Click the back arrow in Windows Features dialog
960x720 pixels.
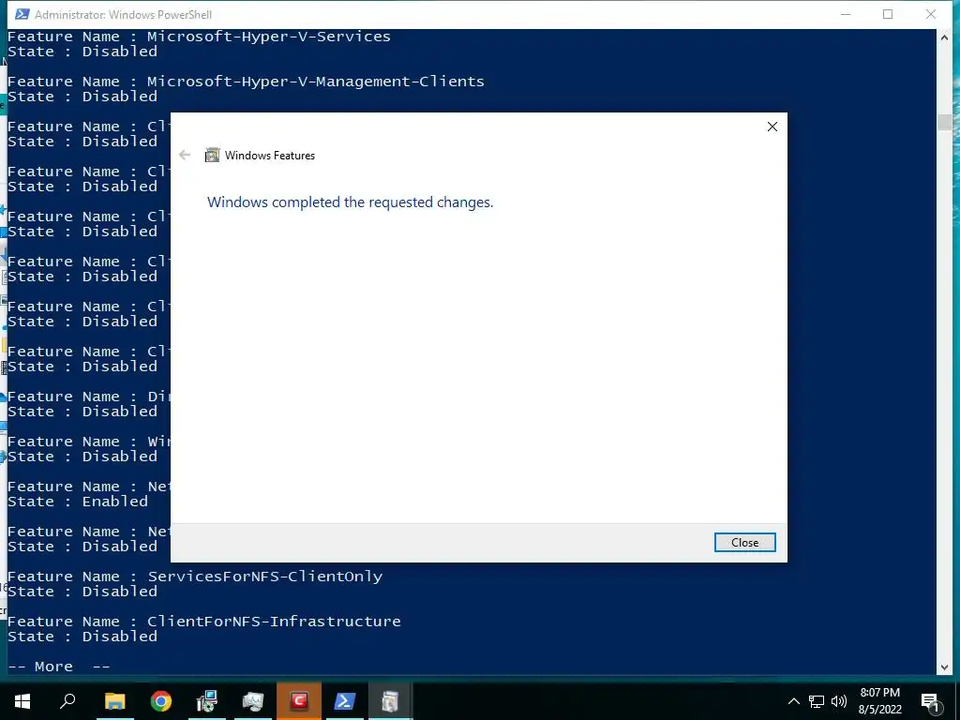pyautogui.click(x=185, y=155)
